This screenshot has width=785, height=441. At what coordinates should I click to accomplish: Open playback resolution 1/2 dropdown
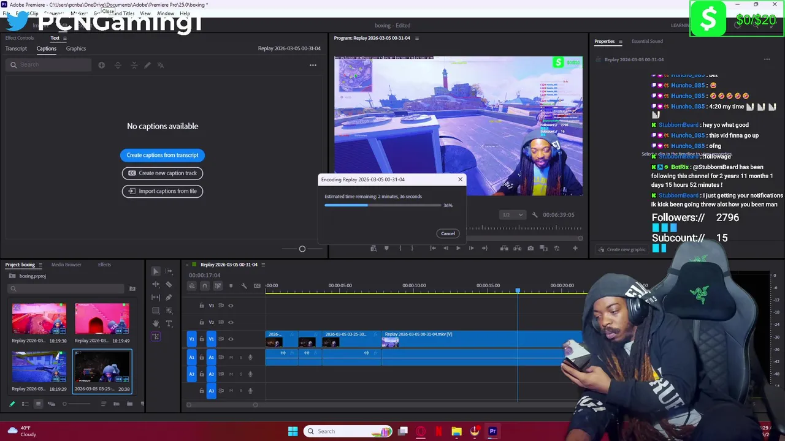pyautogui.click(x=513, y=215)
